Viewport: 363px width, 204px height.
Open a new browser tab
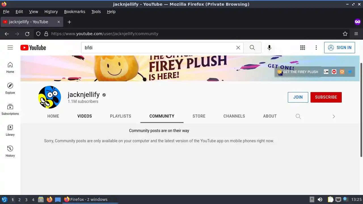tap(69, 22)
